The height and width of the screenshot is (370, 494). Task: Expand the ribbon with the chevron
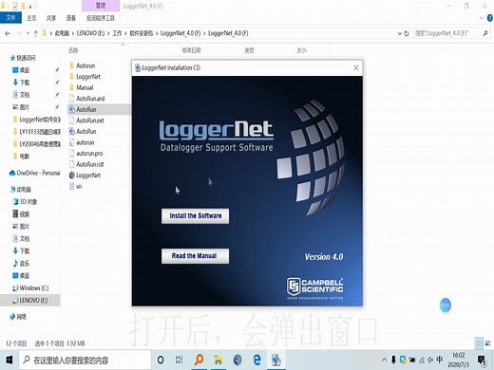click(x=482, y=18)
